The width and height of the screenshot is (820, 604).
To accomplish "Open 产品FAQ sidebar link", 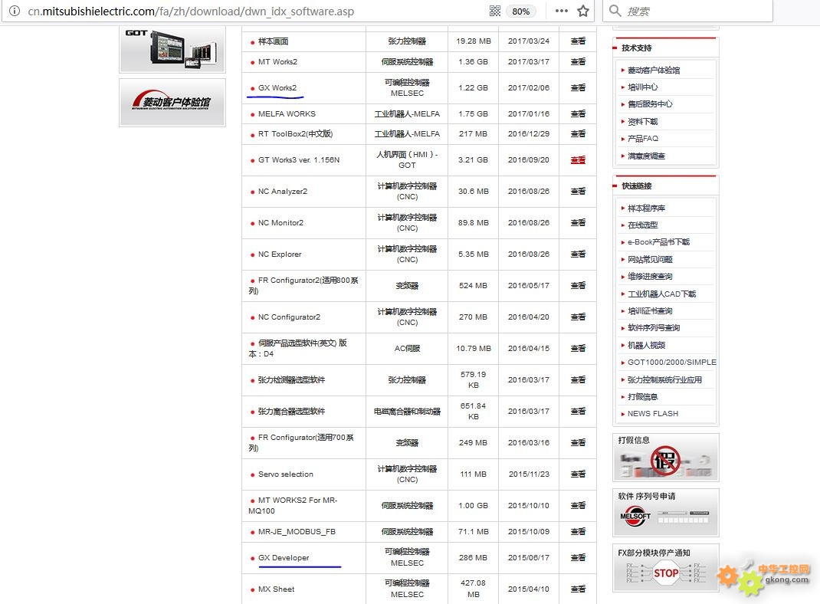I will 643,139.
